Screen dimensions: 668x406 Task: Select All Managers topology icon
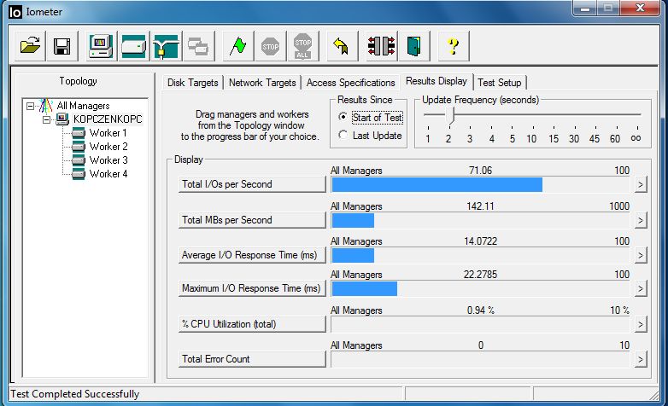tap(45, 106)
